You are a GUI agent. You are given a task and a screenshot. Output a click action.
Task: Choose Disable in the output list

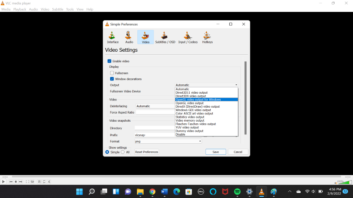[206, 134]
